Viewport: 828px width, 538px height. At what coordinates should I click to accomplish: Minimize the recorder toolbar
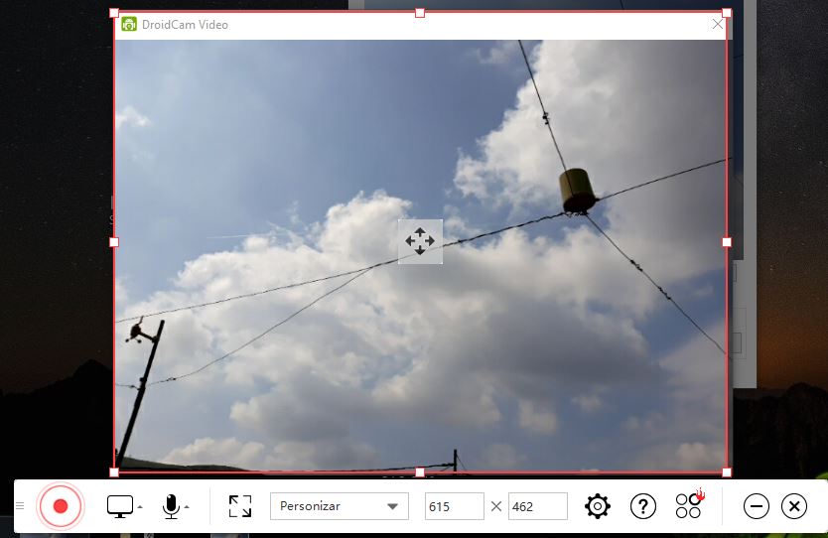click(757, 506)
